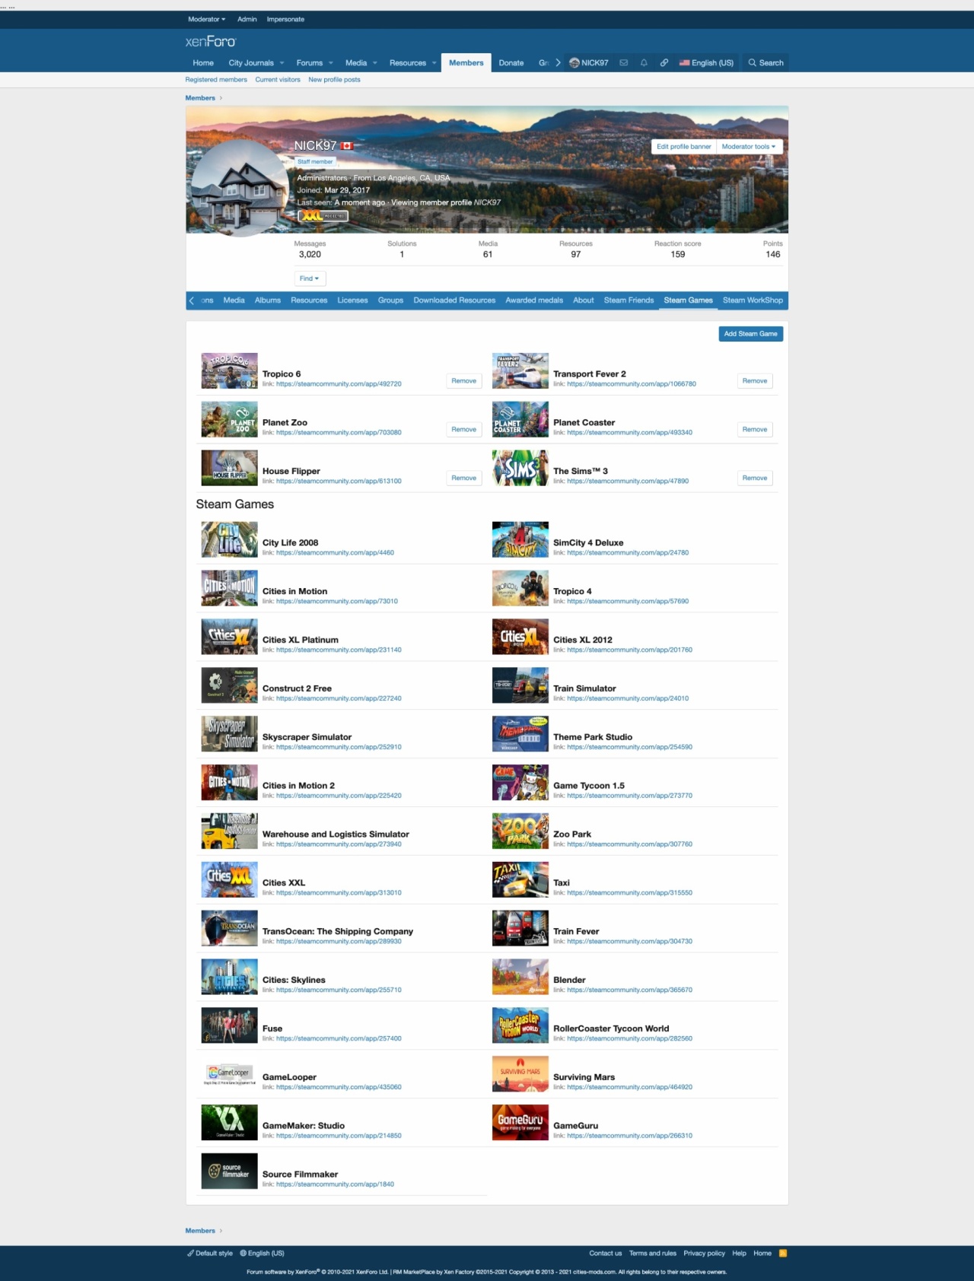The image size is (974, 1281).
Task: Open the Find dropdown
Action: (x=310, y=278)
